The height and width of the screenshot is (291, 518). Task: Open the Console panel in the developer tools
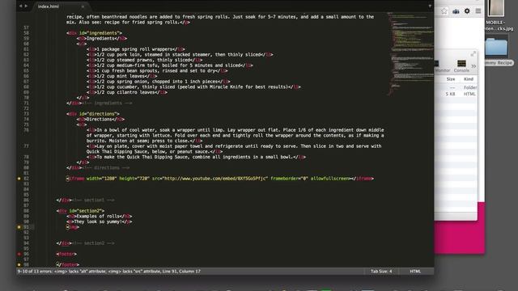pyautogui.click(x=461, y=65)
